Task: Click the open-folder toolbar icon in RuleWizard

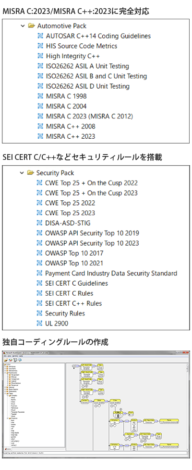Action: 6,360
